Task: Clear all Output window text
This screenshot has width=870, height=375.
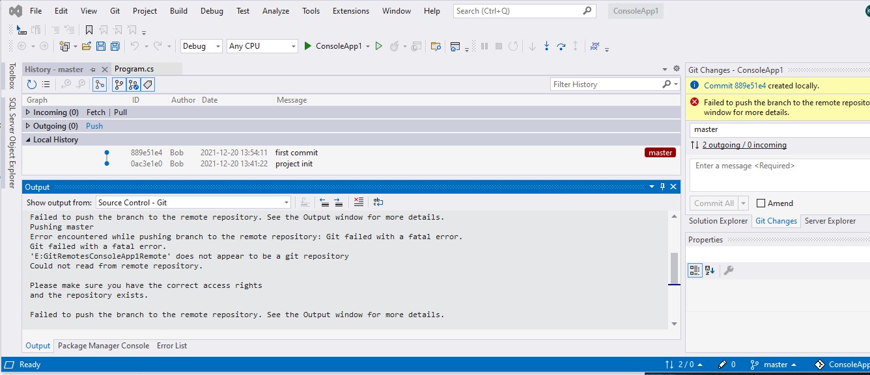Action: coord(358,203)
